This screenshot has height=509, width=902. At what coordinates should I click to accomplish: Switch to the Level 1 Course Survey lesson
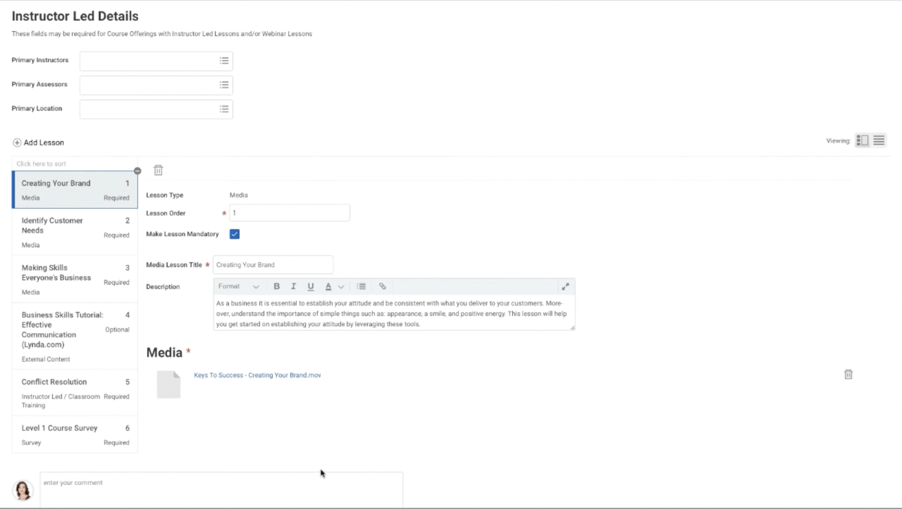[59, 428]
